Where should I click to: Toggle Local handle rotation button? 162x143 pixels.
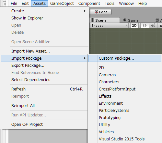click(101, 12)
